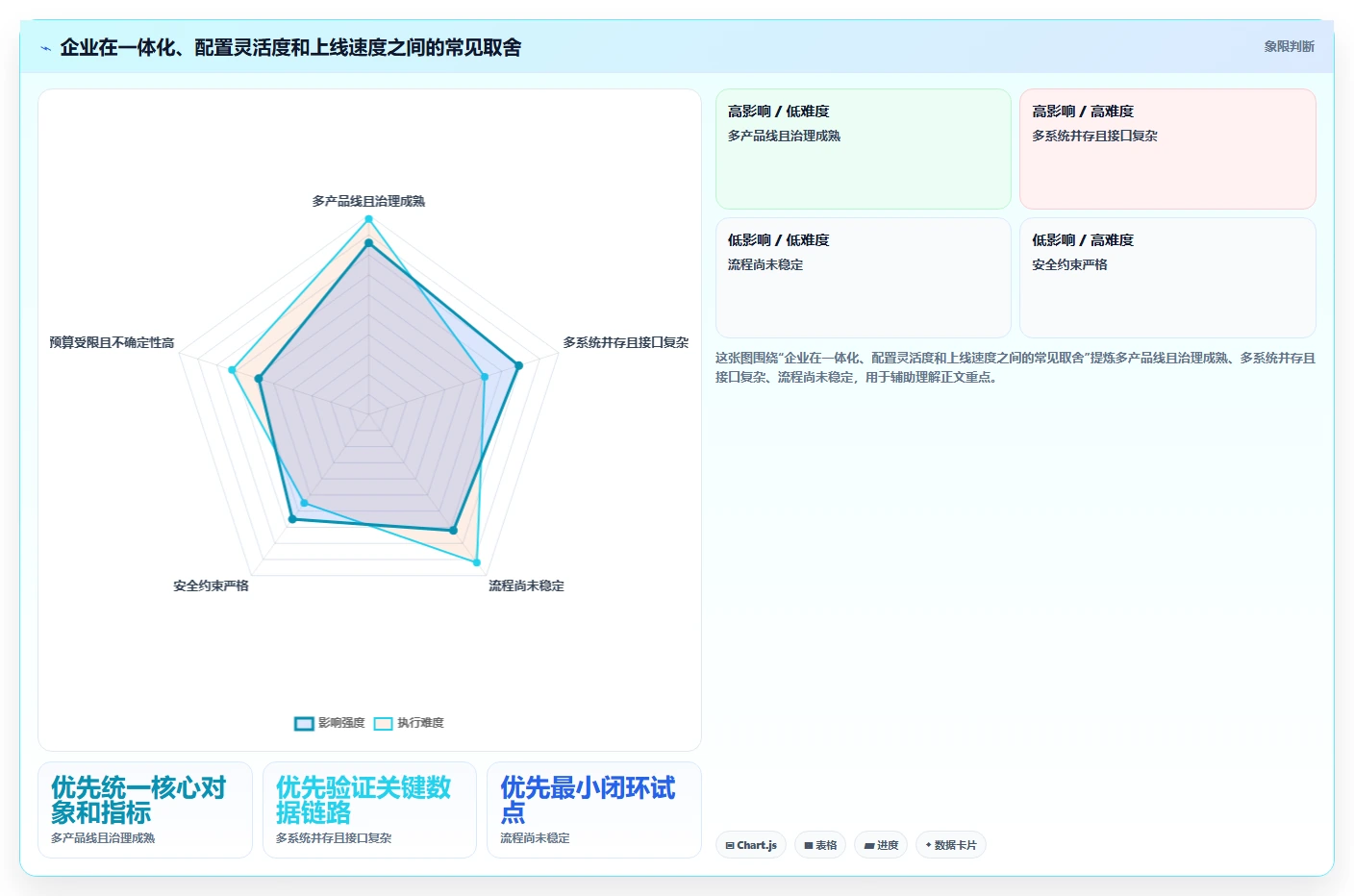Click the 数据卡片 tag diamond icon

(928, 845)
